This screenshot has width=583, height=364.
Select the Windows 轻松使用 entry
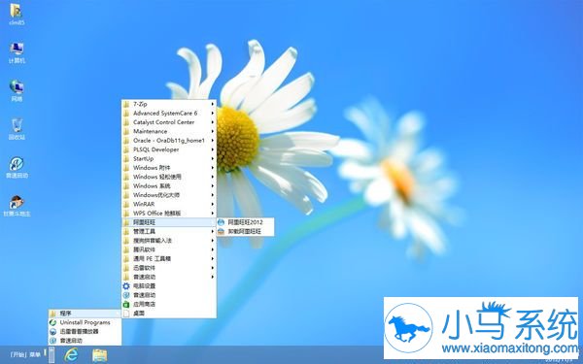pos(169,177)
